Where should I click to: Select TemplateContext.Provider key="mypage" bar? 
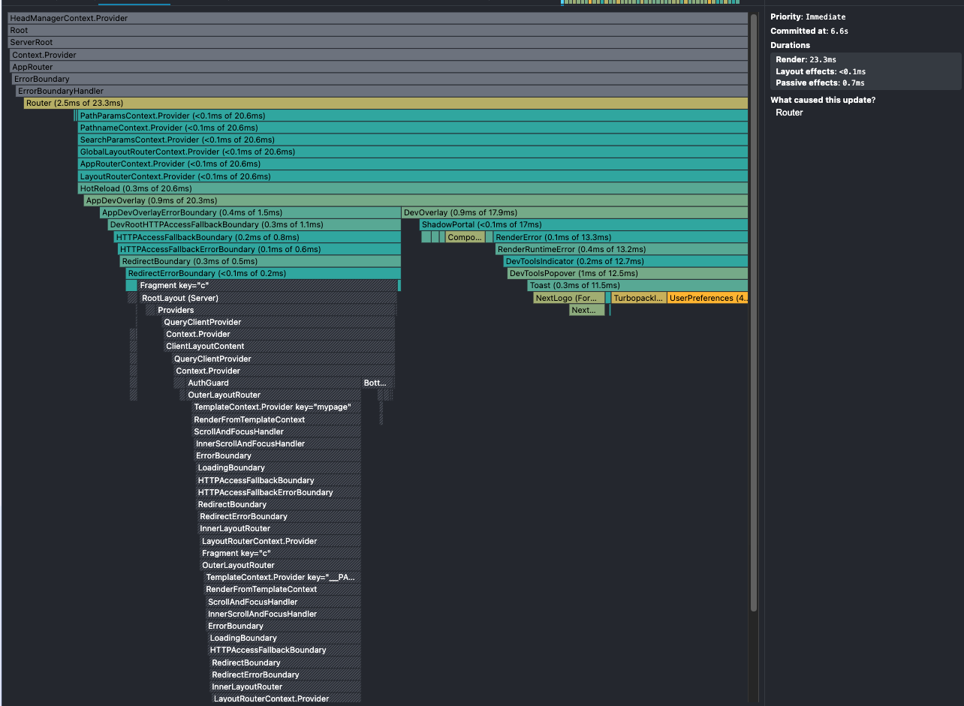click(x=276, y=407)
